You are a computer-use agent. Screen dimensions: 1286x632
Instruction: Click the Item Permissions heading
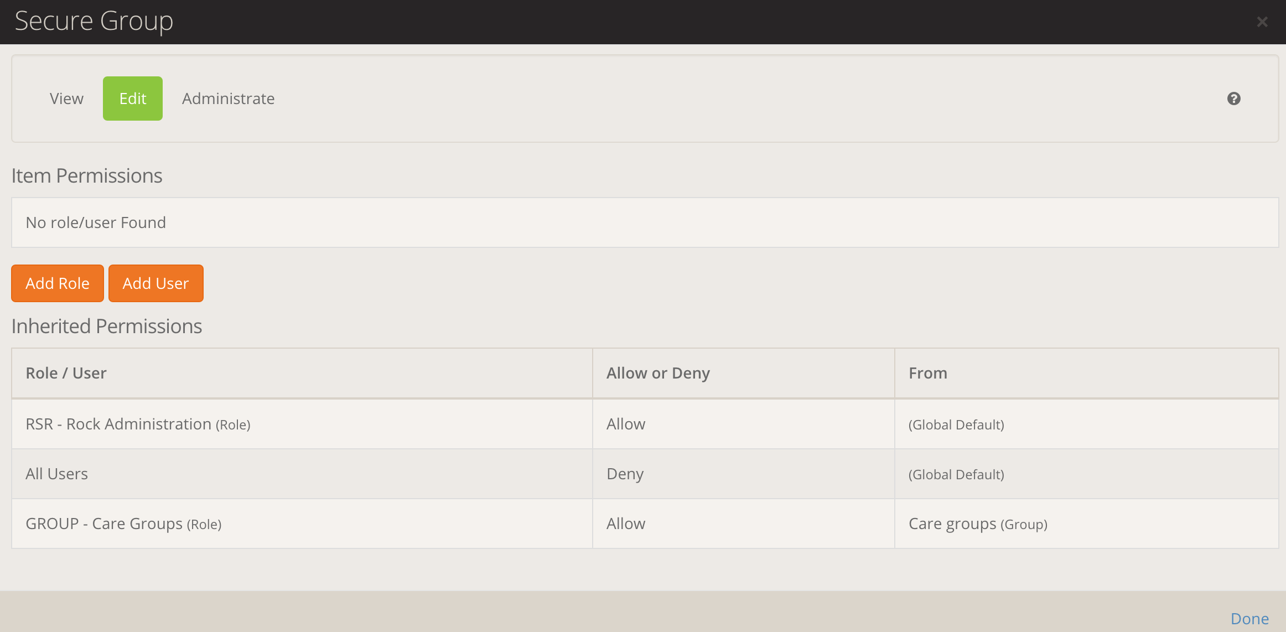click(87, 175)
